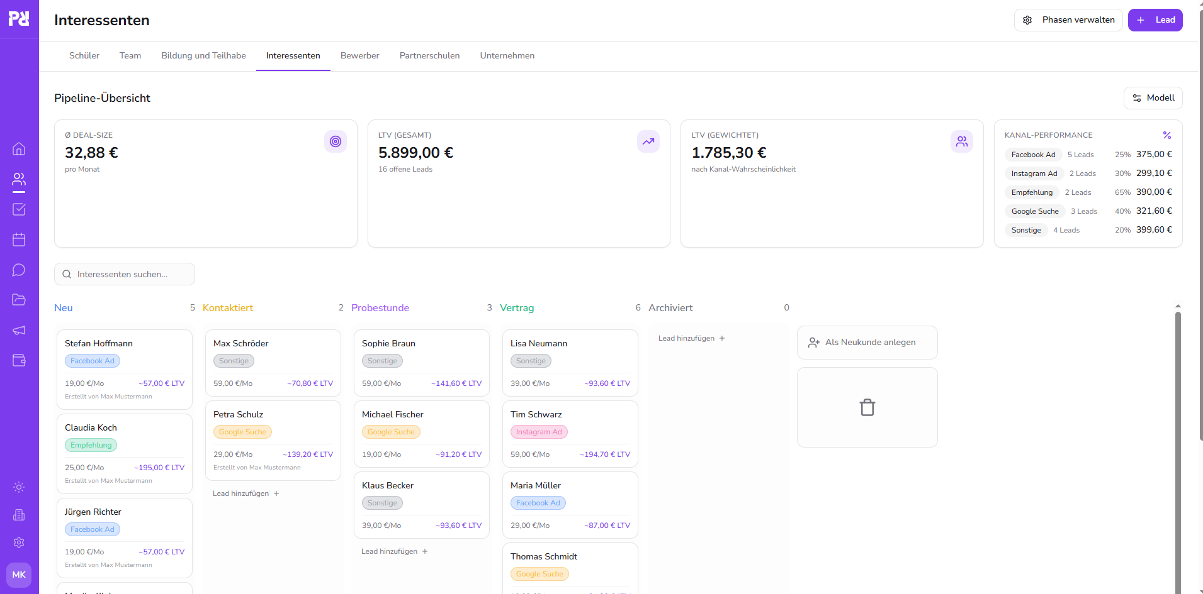Open the megaphone marketing icon in the sidebar
This screenshot has height=594, width=1203.
[19, 330]
